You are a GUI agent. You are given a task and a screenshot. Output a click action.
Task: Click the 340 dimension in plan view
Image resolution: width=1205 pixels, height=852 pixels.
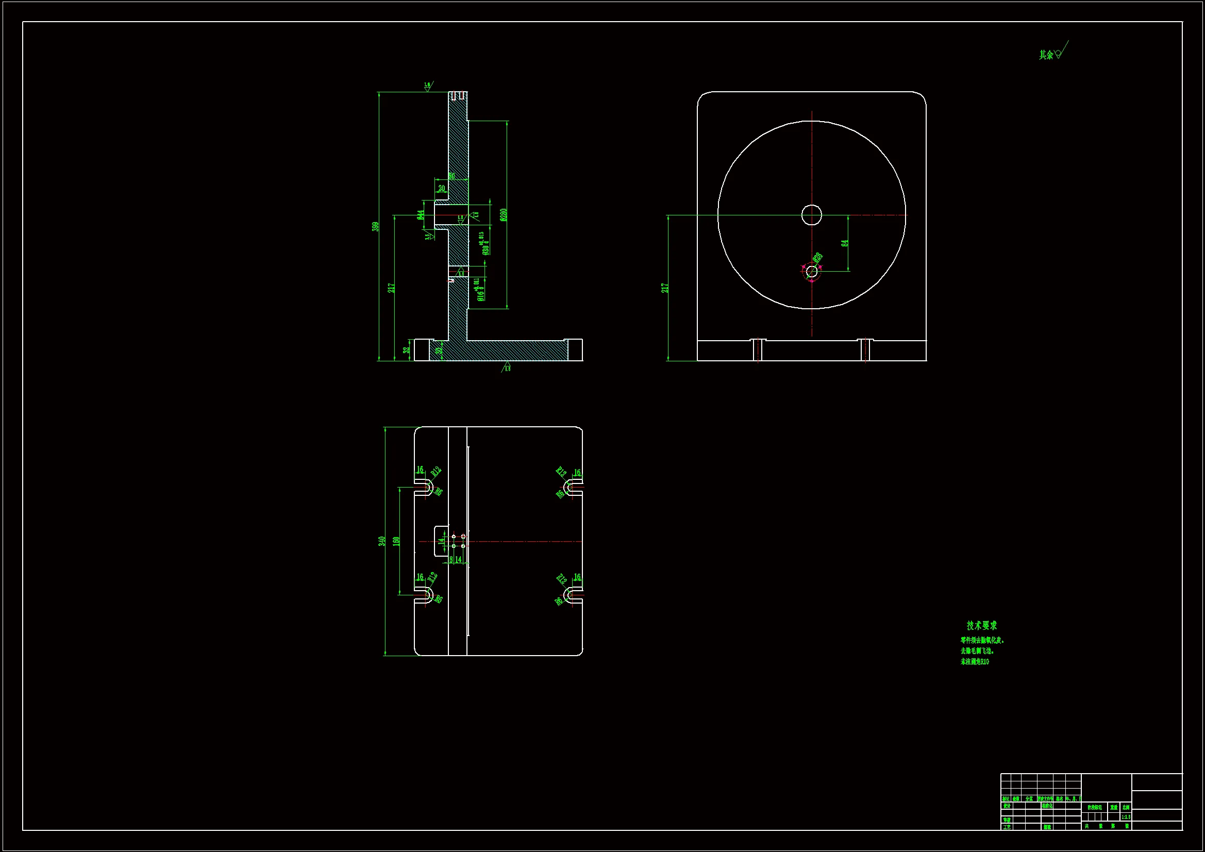click(382, 541)
